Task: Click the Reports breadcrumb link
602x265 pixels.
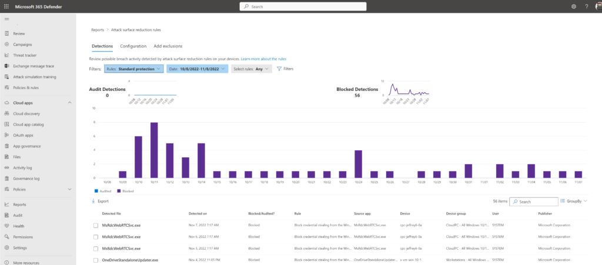Action: click(x=98, y=29)
